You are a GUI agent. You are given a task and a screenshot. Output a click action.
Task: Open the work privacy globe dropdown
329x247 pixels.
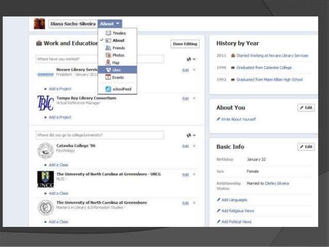191,59
